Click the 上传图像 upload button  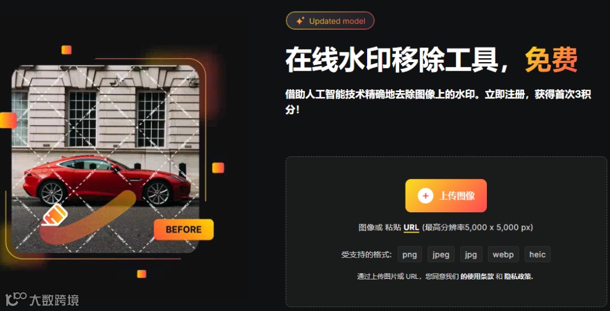click(446, 195)
